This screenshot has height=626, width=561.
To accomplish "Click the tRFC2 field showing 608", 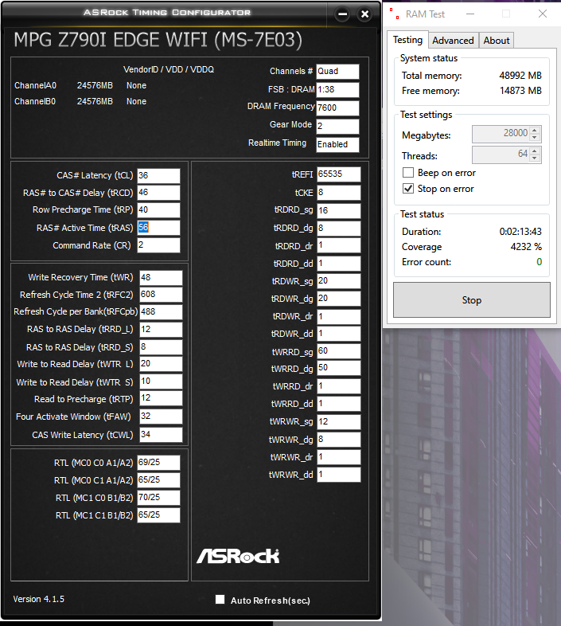I will pyautogui.click(x=161, y=295).
